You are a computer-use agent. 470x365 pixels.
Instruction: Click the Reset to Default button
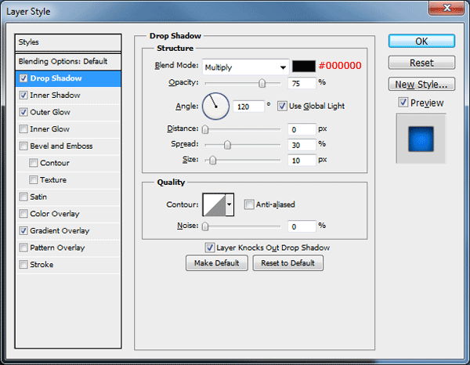[288, 263]
